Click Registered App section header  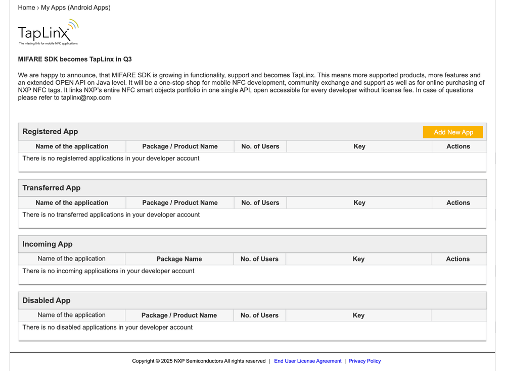tap(50, 132)
